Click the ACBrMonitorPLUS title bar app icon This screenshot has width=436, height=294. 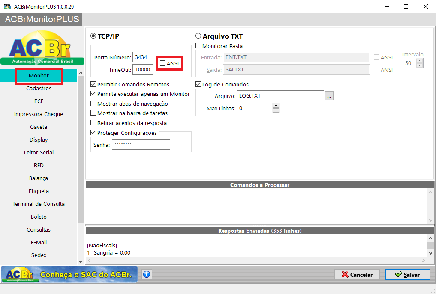(x=7, y=6)
